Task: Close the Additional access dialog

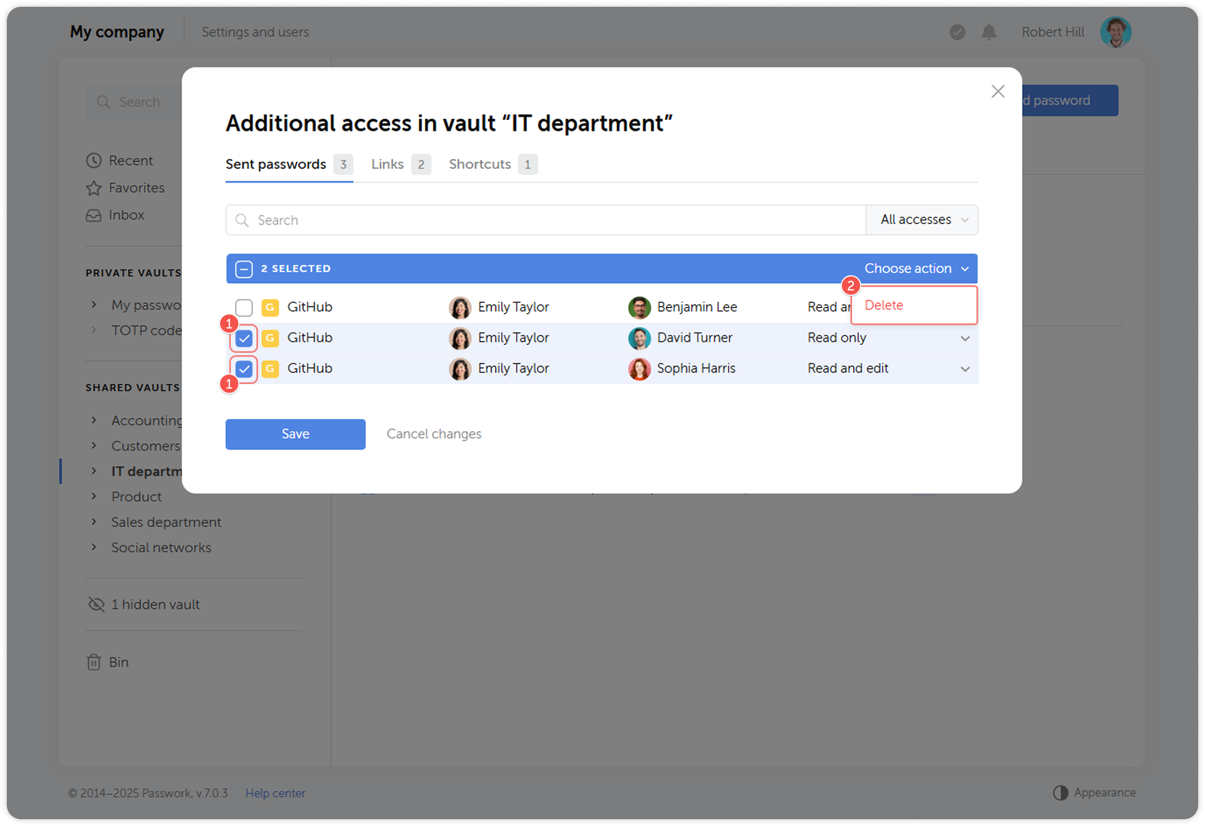Action: coord(998,91)
